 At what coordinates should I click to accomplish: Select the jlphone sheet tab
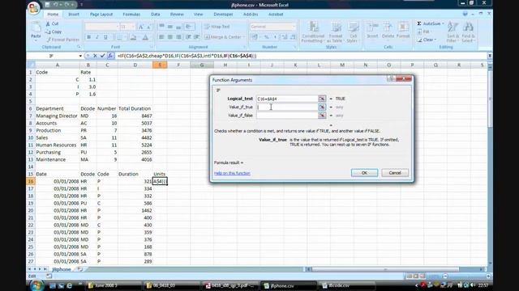coord(62,269)
